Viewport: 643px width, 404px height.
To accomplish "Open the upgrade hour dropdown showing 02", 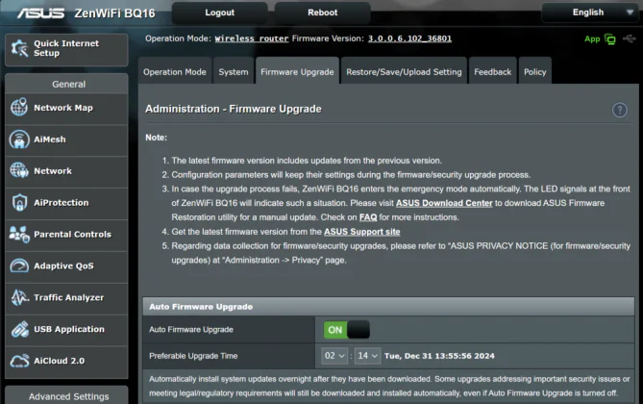I will pyautogui.click(x=334, y=356).
